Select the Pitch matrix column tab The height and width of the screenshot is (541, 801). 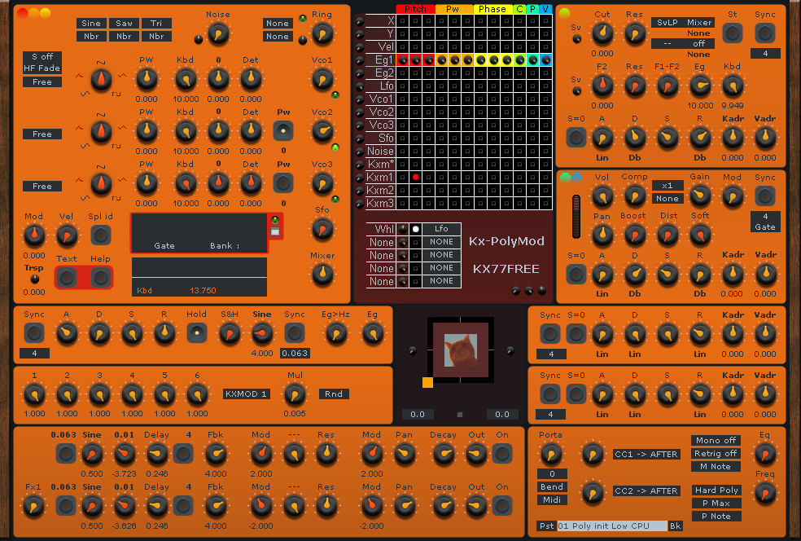point(415,9)
